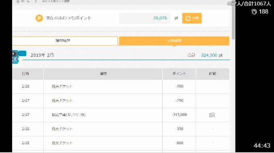
Task: Click the -800 points cell
Action: [179, 143]
